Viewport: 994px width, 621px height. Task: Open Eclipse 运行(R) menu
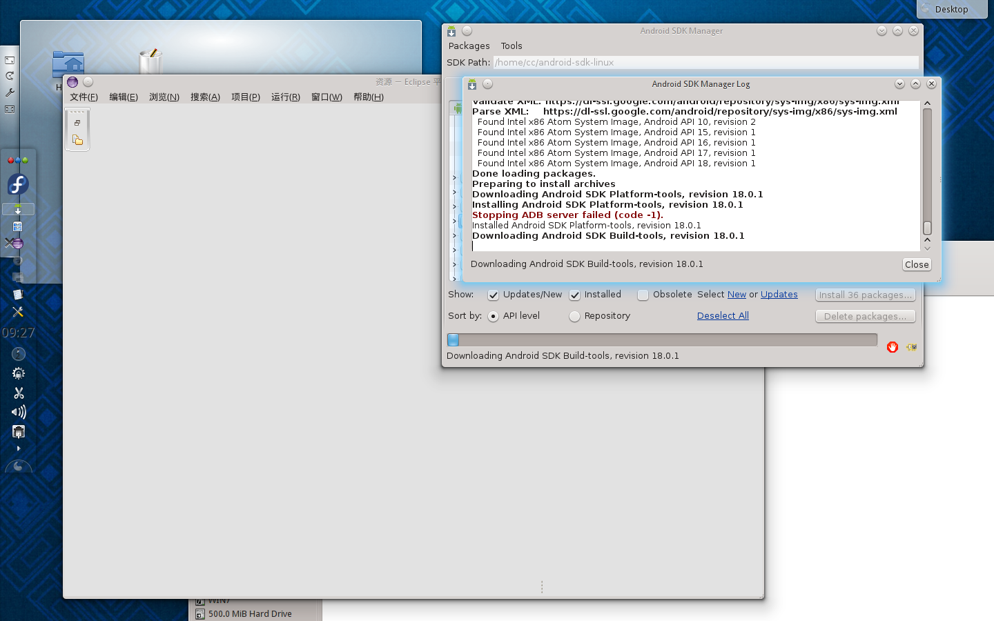pos(286,97)
